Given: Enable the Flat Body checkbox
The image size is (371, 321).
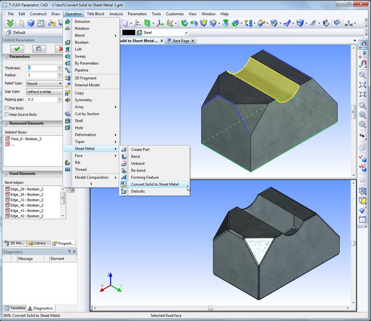Looking at the screenshot, I should pyautogui.click(x=6, y=108).
